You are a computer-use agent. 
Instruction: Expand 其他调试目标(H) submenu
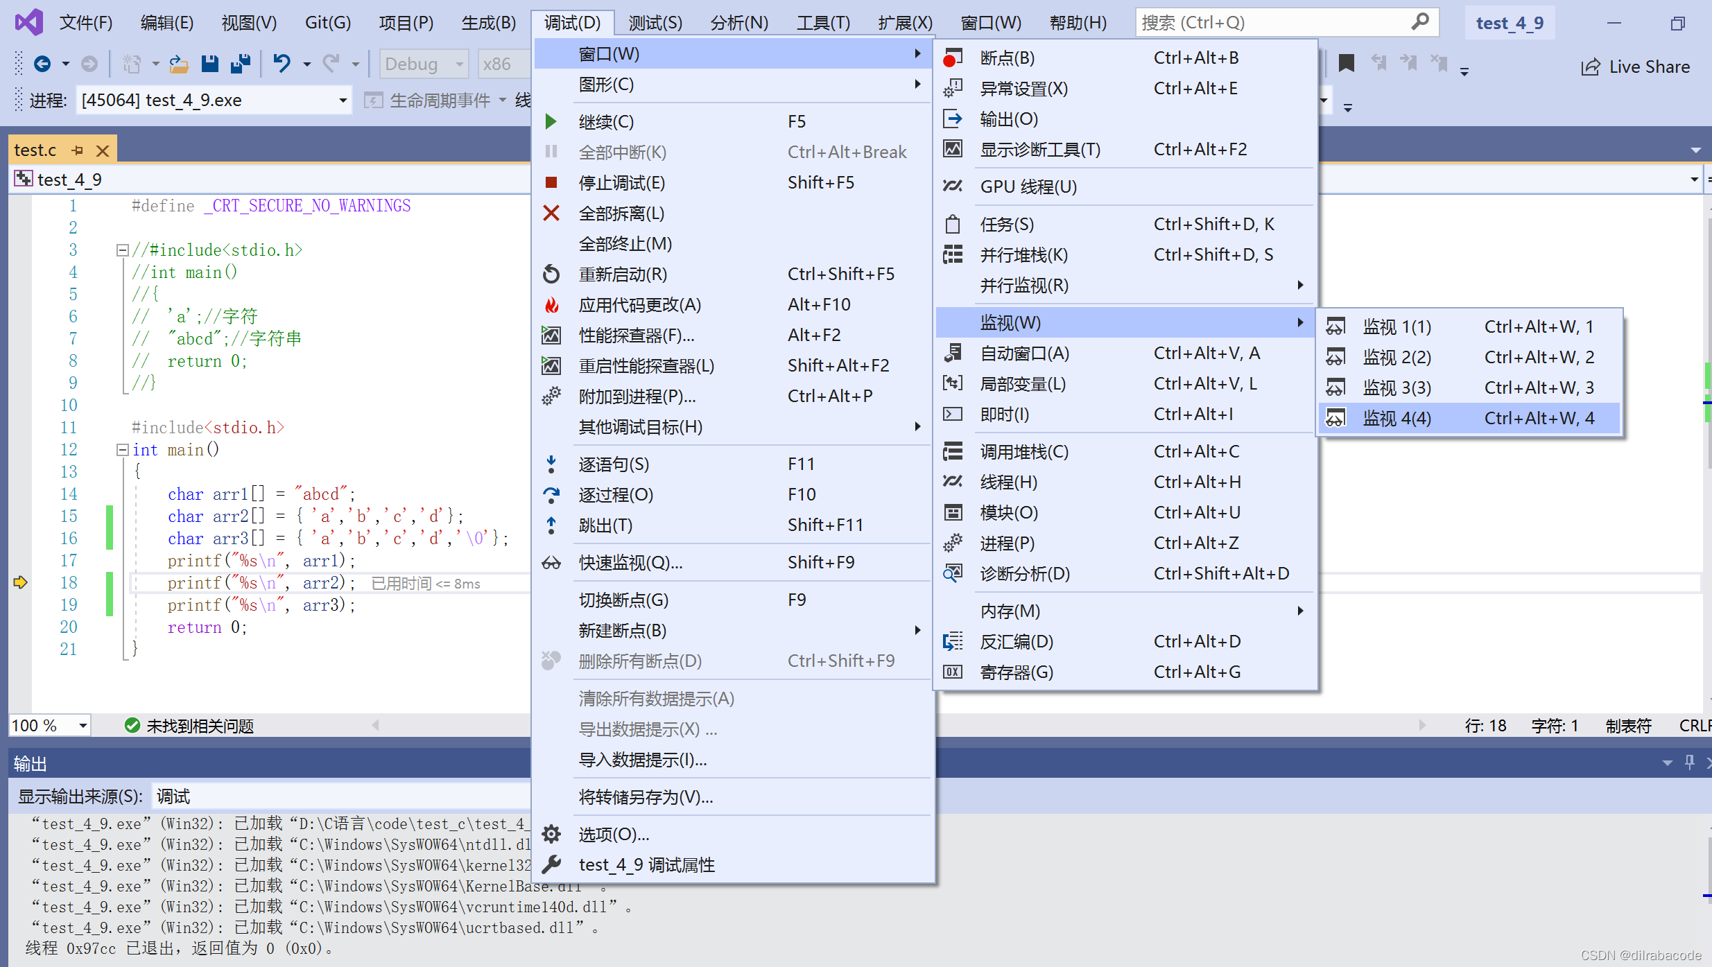(x=732, y=426)
